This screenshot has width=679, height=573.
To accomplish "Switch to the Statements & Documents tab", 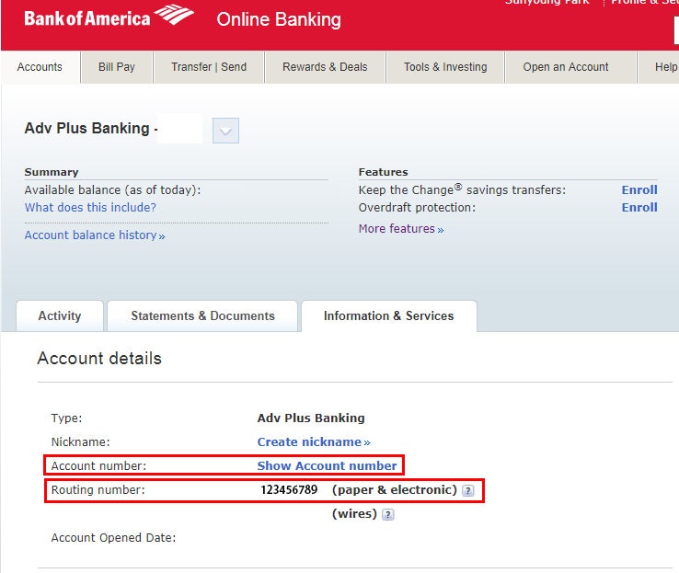I will point(202,315).
